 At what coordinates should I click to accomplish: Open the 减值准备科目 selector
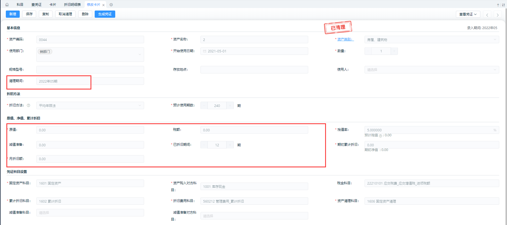pos(90,213)
